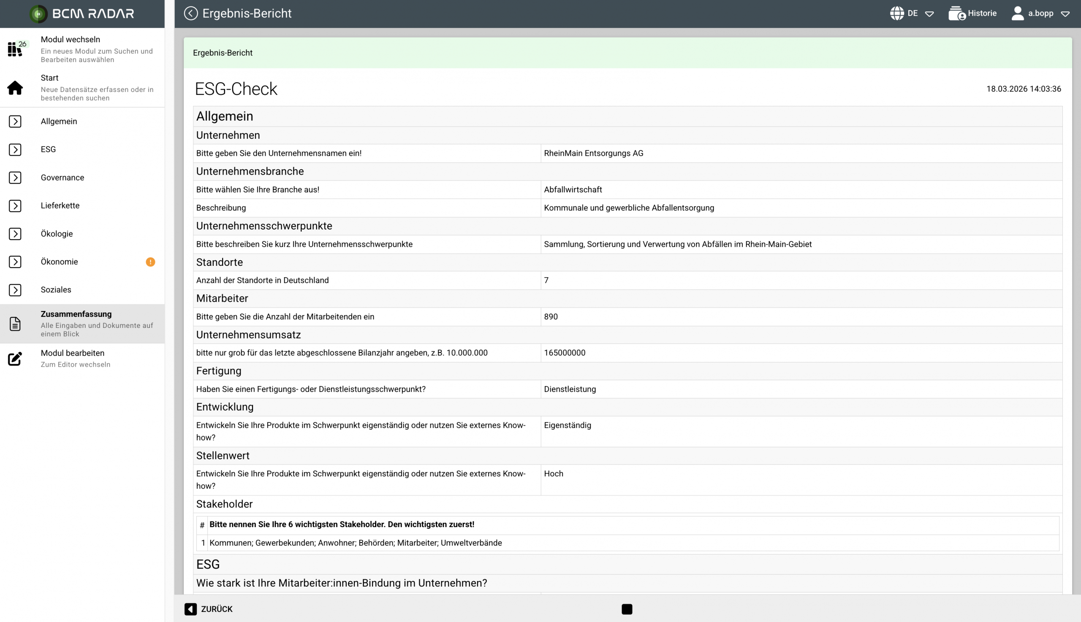1081x622 pixels.
Task: Click the a.bopp user avatar icon
Action: point(1017,13)
